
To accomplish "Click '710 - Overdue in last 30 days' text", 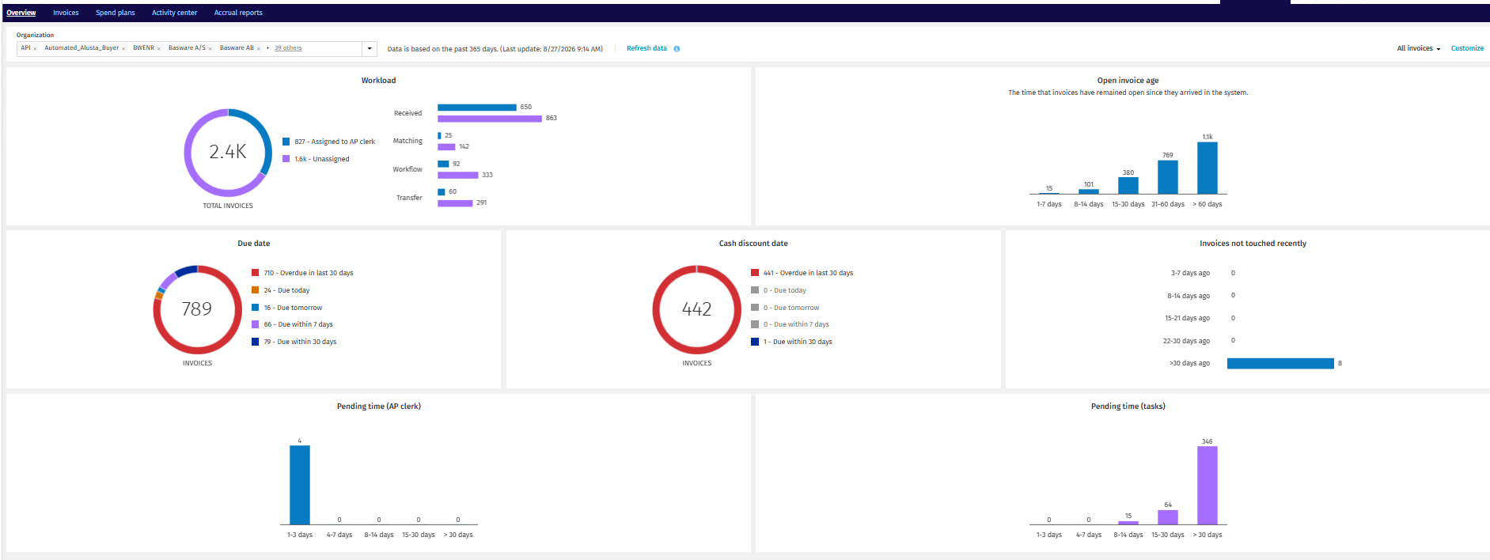I will coord(309,273).
